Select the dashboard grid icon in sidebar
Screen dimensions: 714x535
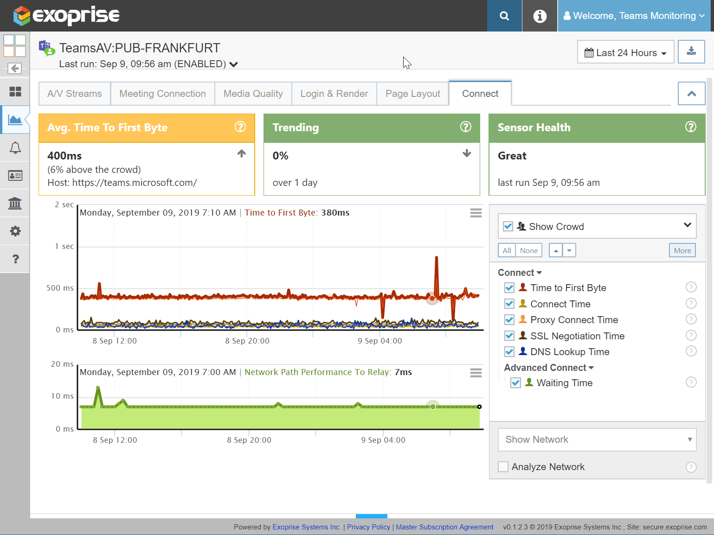pyautogui.click(x=15, y=91)
